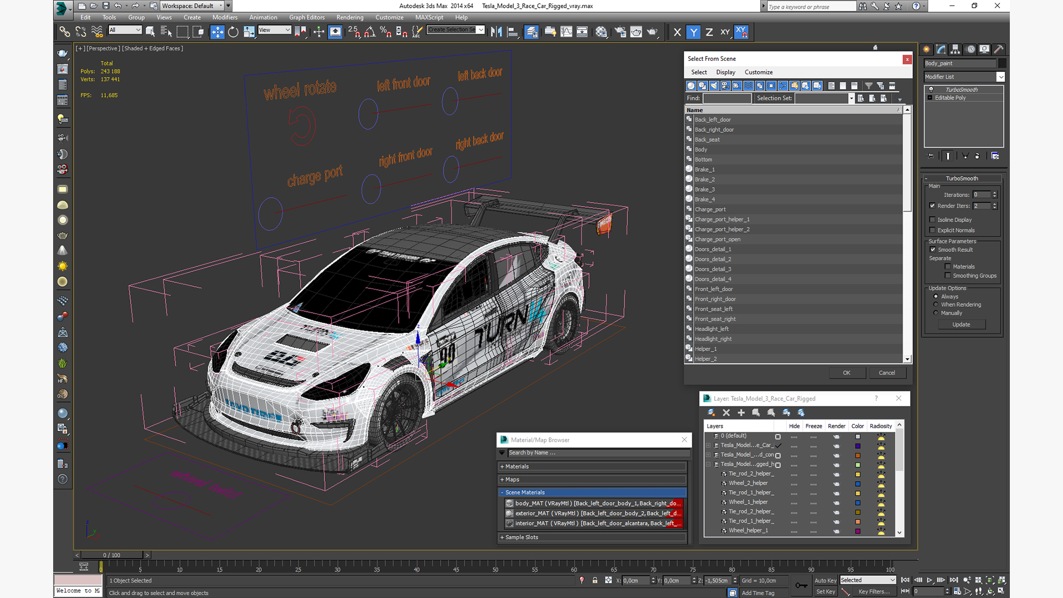Select the When Rendering update option
The image size is (1063, 598).
(936, 305)
